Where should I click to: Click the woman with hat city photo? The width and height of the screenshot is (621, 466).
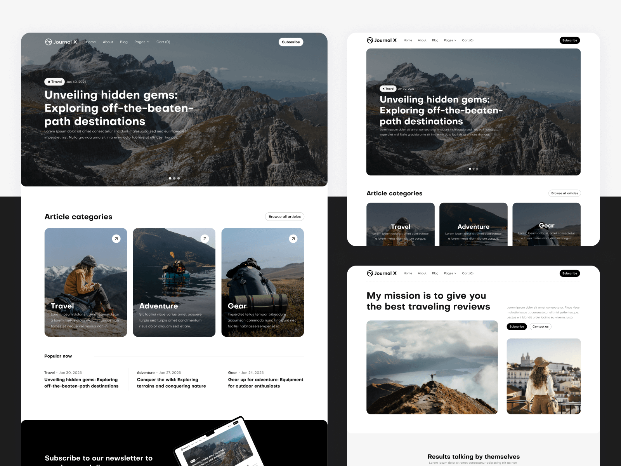(x=544, y=376)
